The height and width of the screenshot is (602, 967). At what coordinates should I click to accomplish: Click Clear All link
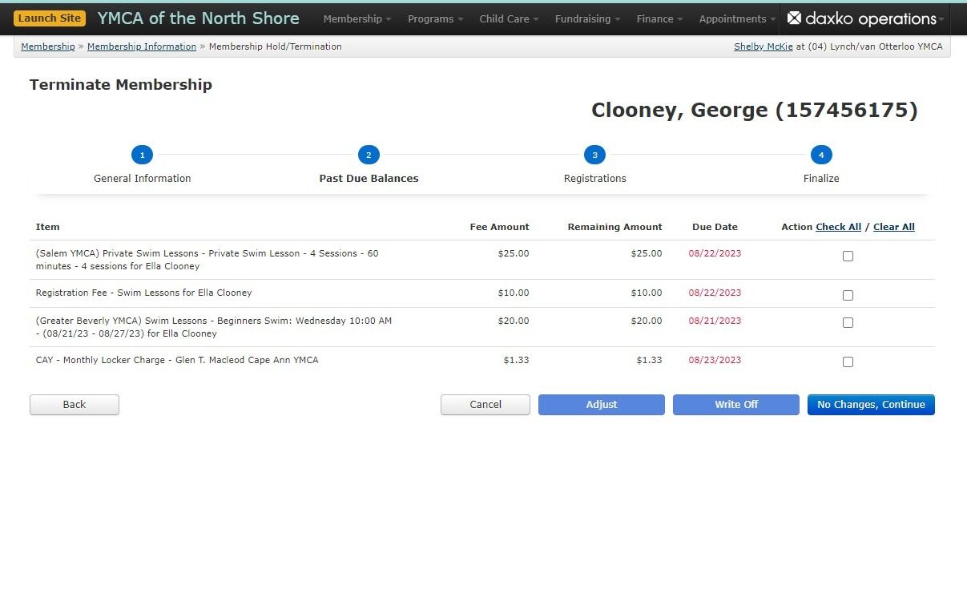pos(894,227)
